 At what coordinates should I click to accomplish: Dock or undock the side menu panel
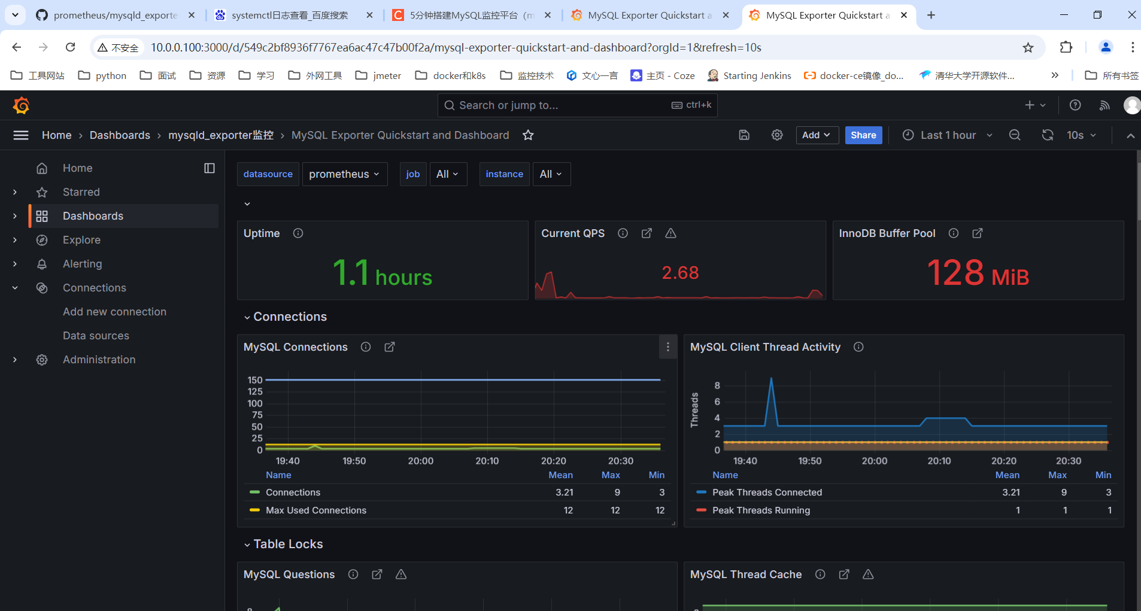tap(210, 168)
